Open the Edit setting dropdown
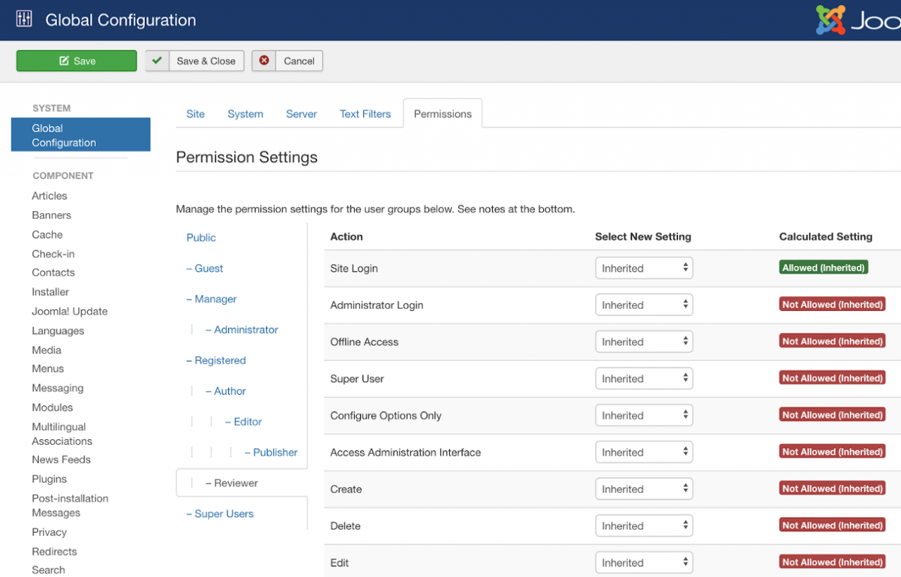 coord(644,562)
